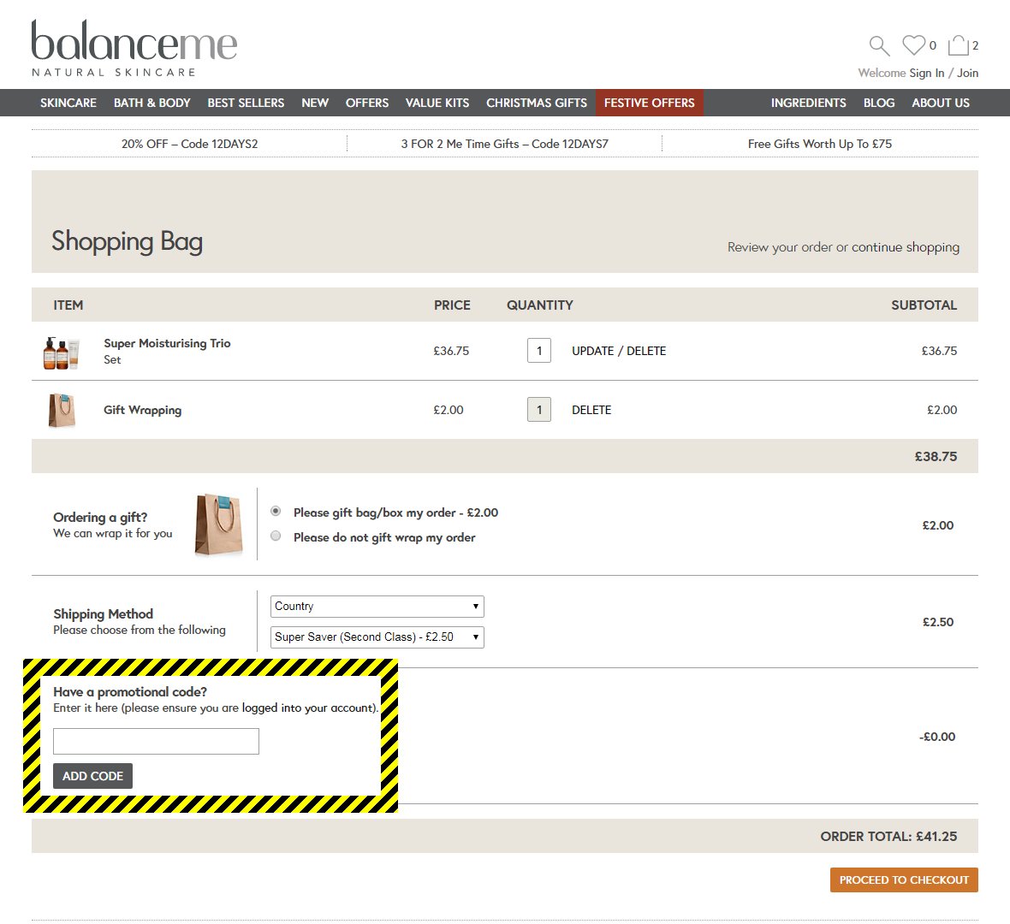
Task: Focus the promotional code input field
Action: 156,741
